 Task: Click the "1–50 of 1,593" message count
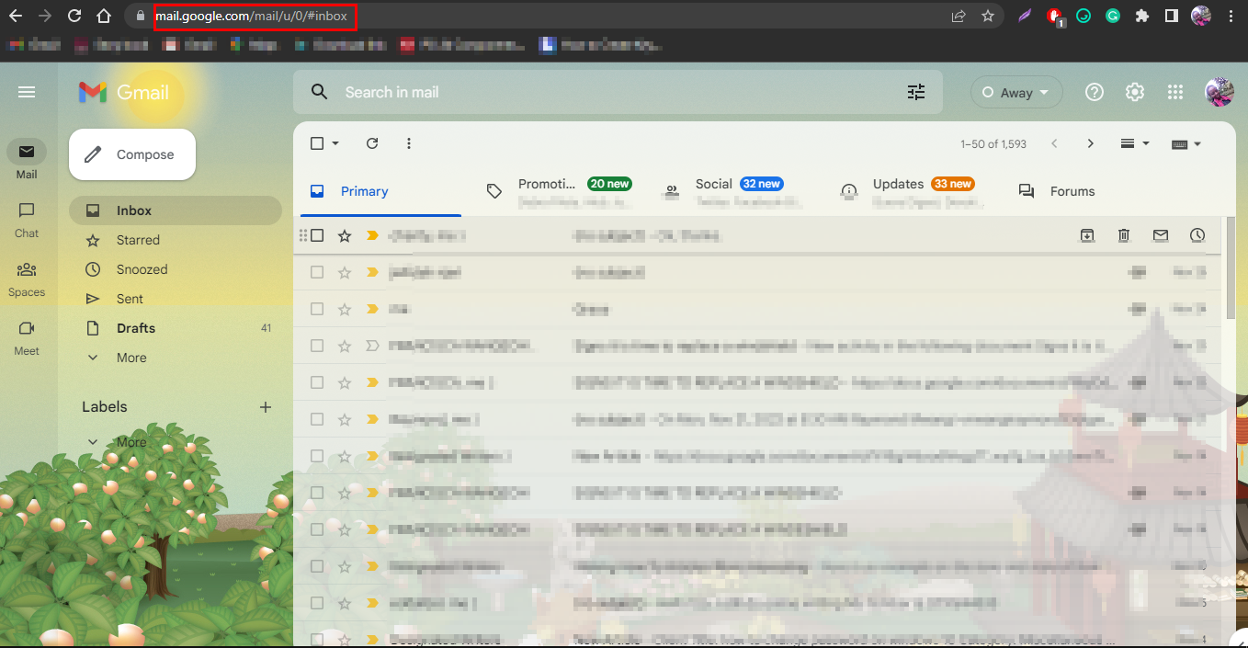pyautogui.click(x=993, y=144)
